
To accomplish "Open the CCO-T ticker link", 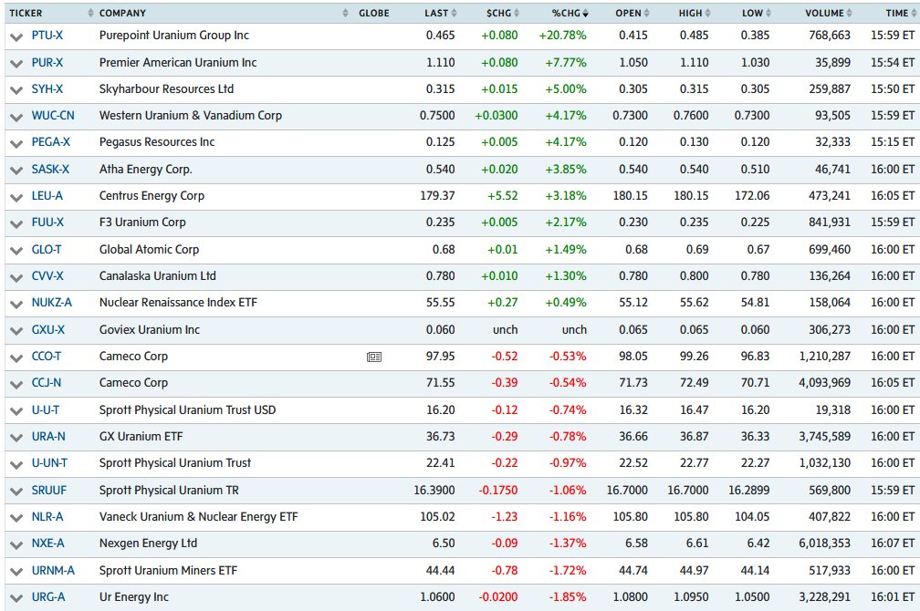I will 47,356.
